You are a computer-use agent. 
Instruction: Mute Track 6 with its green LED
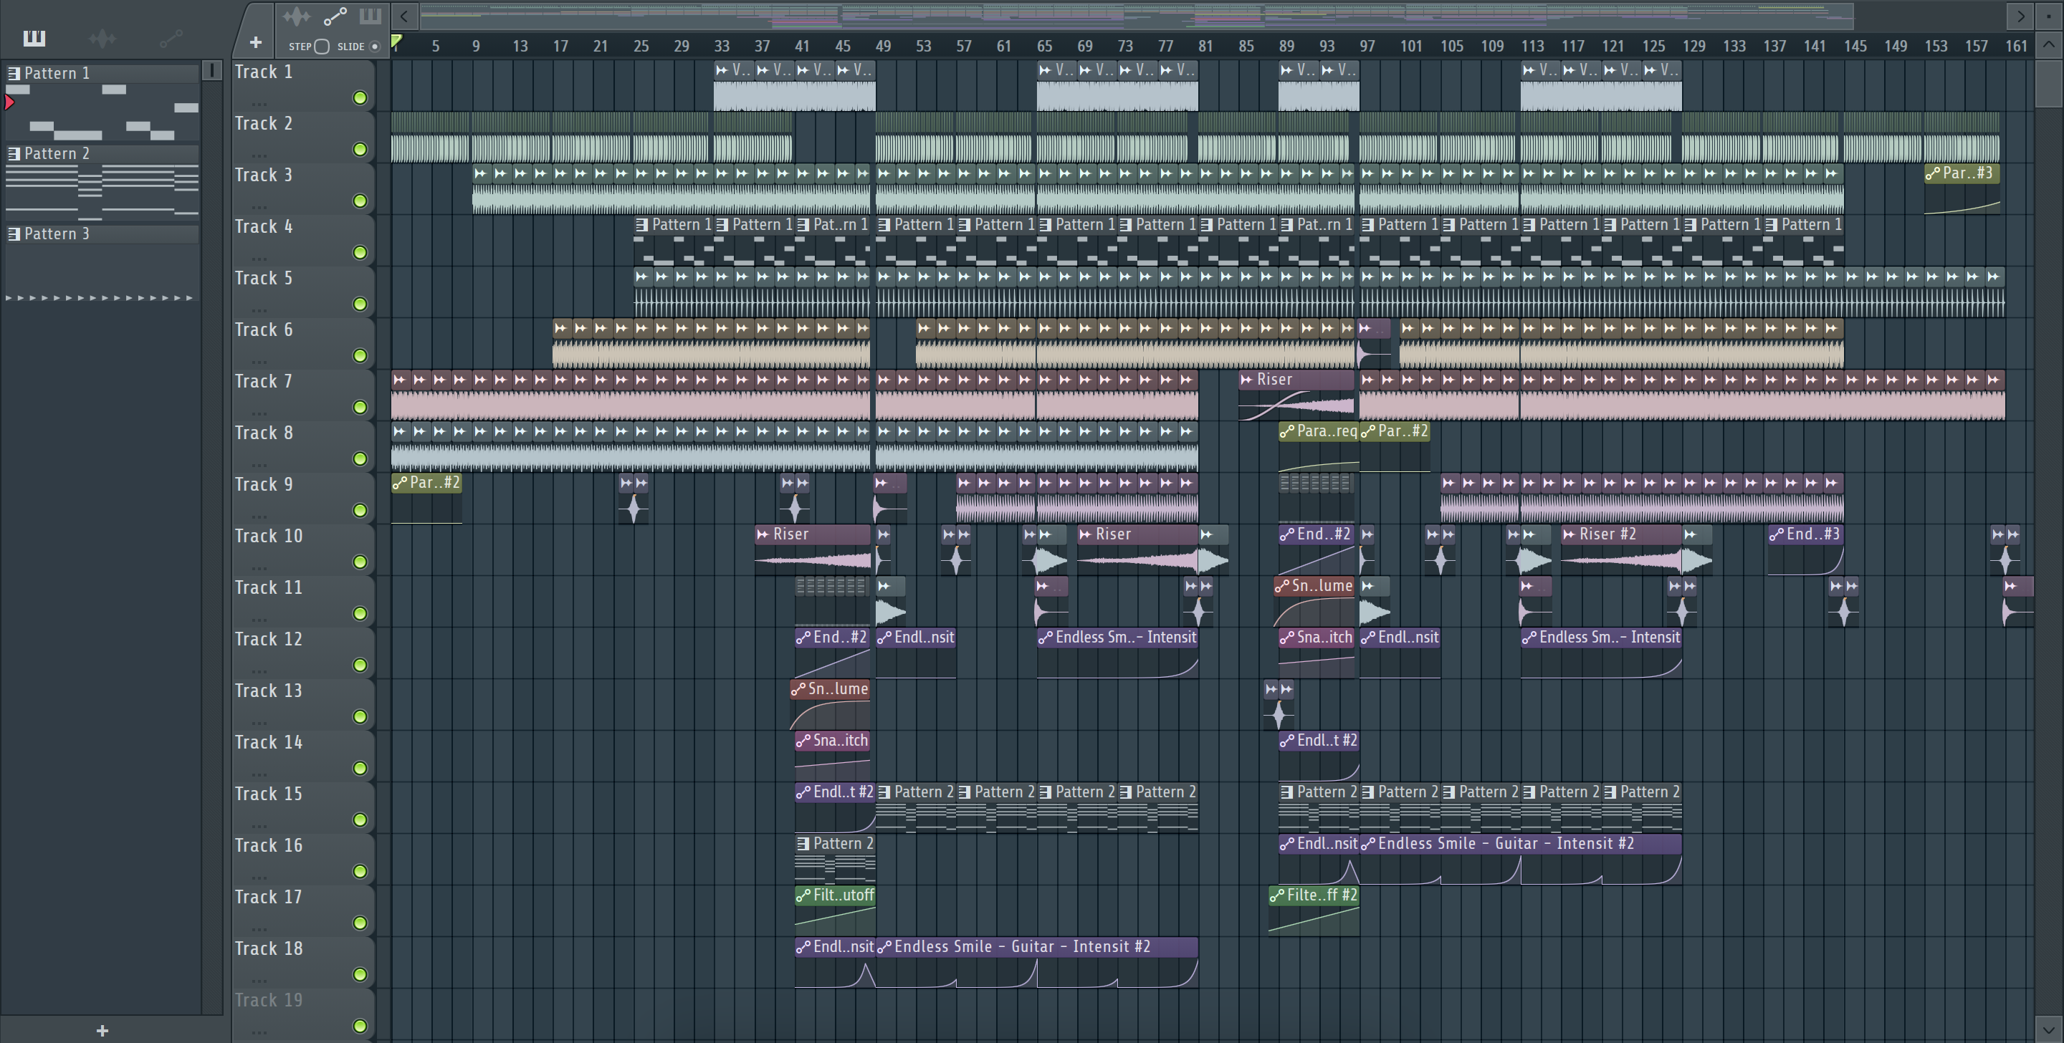pos(360,356)
